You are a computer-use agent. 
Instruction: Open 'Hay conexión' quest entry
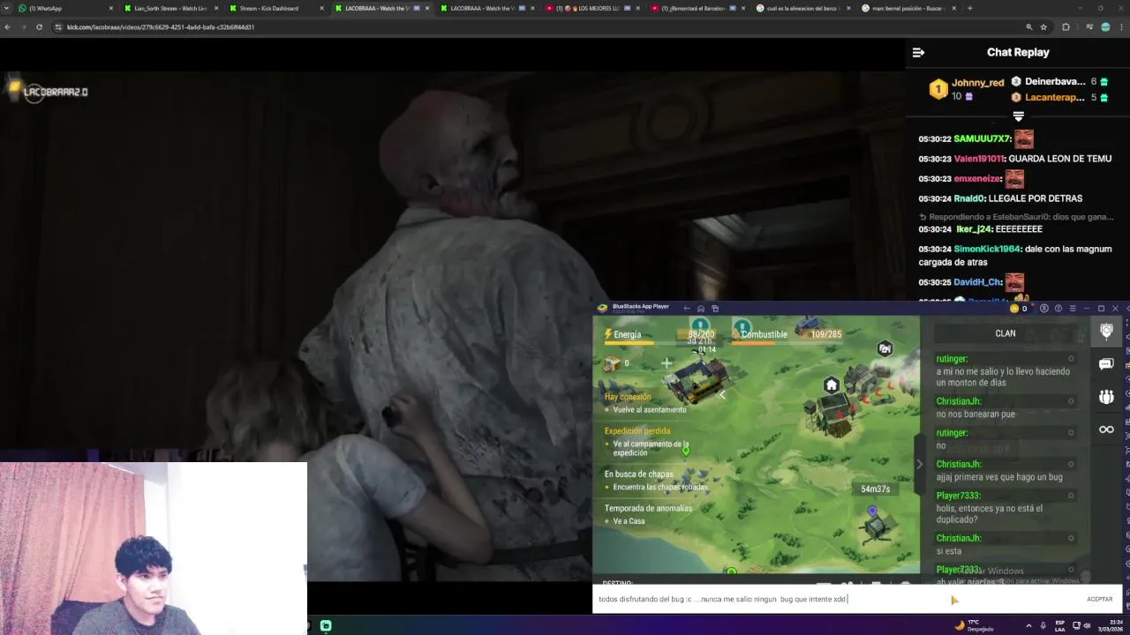[645, 403]
